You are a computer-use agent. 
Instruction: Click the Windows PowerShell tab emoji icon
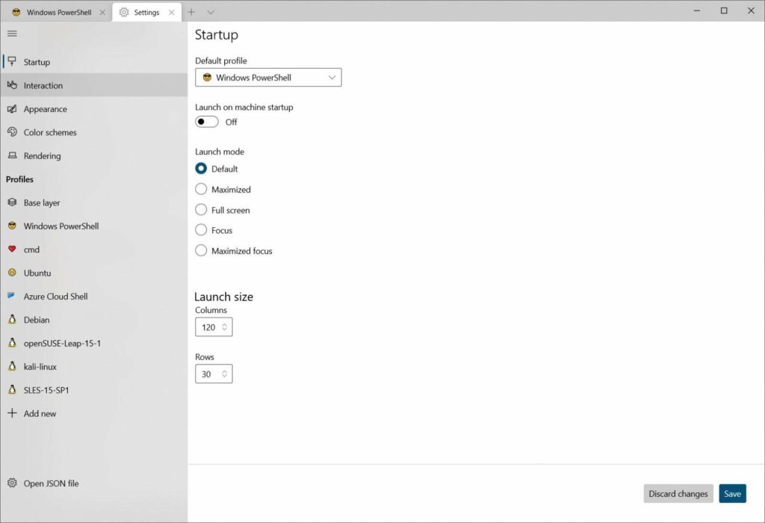pos(16,12)
